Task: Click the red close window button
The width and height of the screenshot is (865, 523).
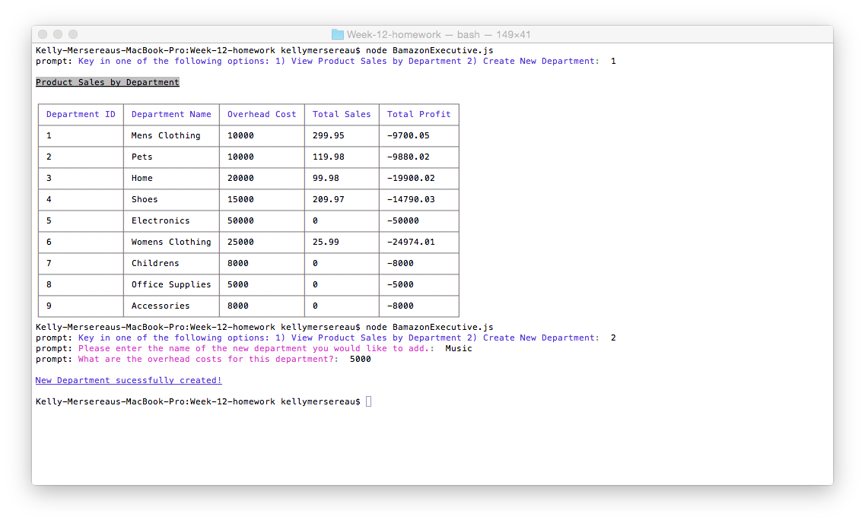Action: [43, 34]
